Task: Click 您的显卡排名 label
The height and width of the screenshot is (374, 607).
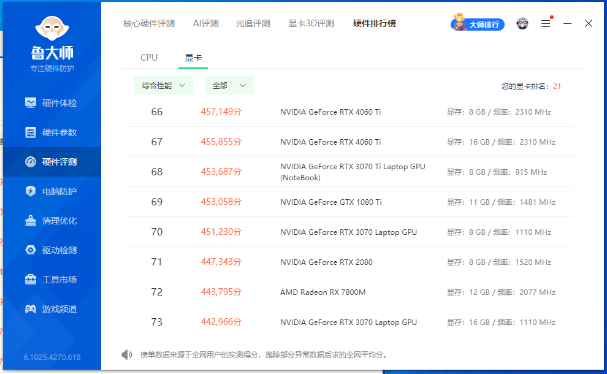Action: (x=525, y=86)
